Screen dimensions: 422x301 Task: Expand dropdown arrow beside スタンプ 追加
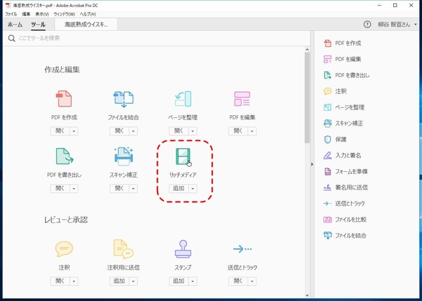[x=193, y=281]
